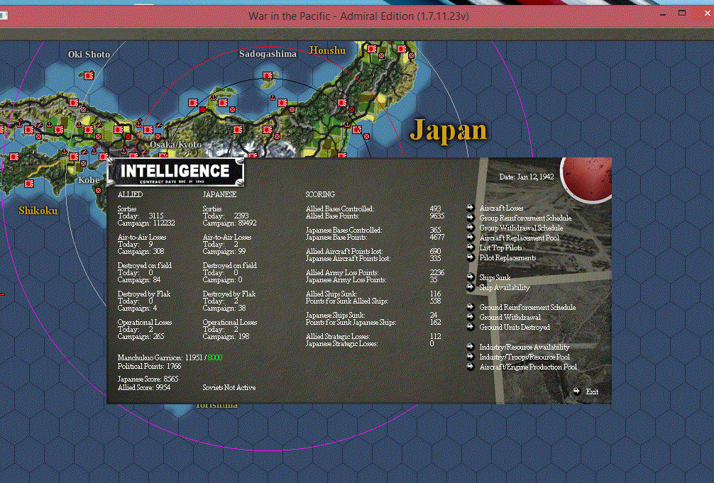Screen dimensions: 714x483
Task: Click the Date: Jan 12, 1942 text
Action: click(527, 177)
